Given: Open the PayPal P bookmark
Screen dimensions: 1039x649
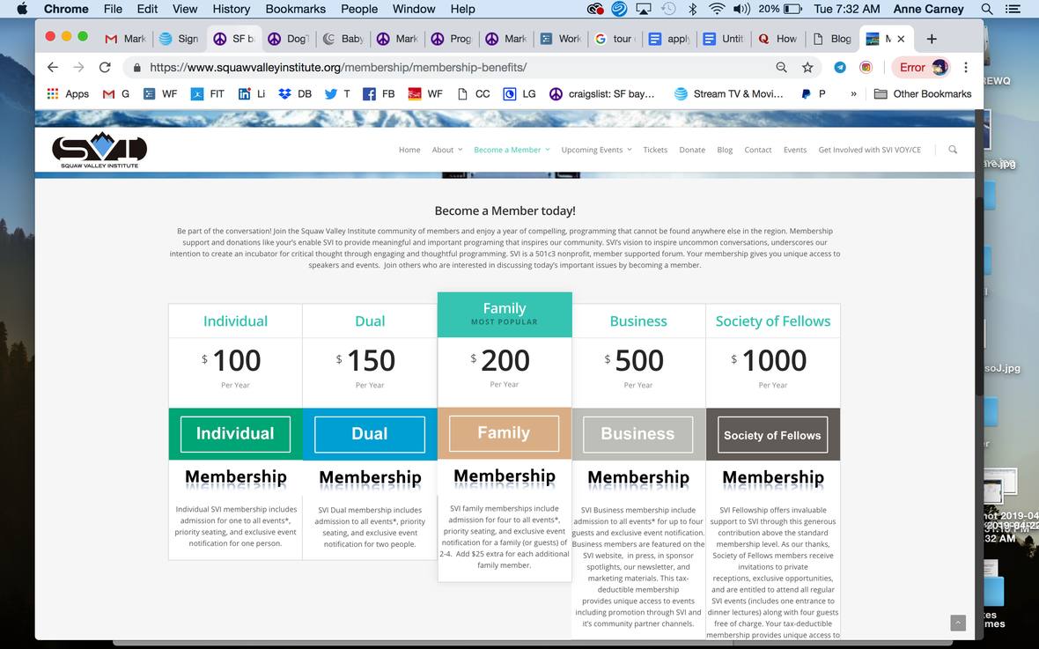Looking at the screenshot, I should click(x=813, y=93).
